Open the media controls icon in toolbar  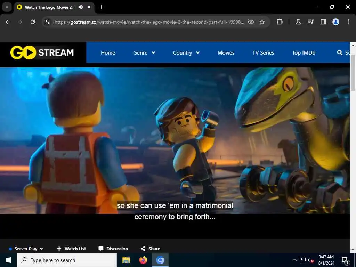pyautogui.click(x=310, y=22)
